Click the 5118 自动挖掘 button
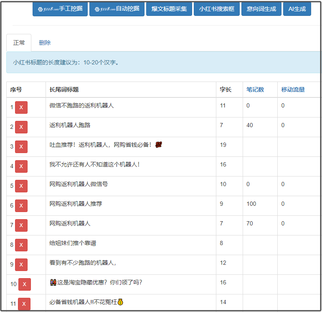The width and height of the screenshot is (322, 312). click(x=117, y=9)
